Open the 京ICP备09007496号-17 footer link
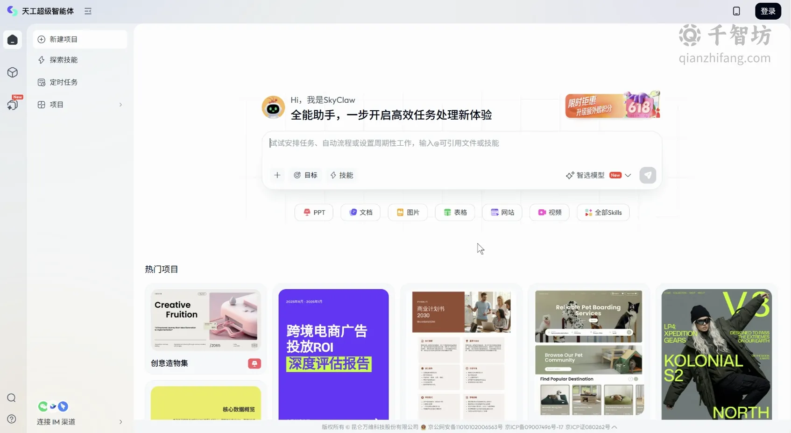This screenshot has height=433, width=791. coord(534,427)
